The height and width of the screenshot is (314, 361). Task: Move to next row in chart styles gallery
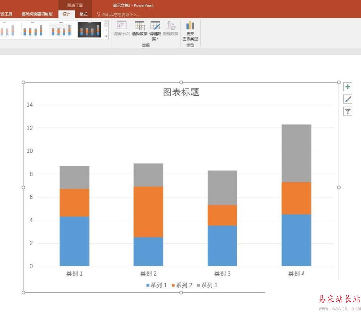click(x=106, y=30)
